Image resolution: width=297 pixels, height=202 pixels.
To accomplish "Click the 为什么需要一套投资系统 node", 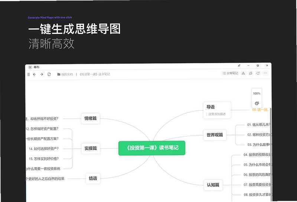I will click(x=43, y=169).
